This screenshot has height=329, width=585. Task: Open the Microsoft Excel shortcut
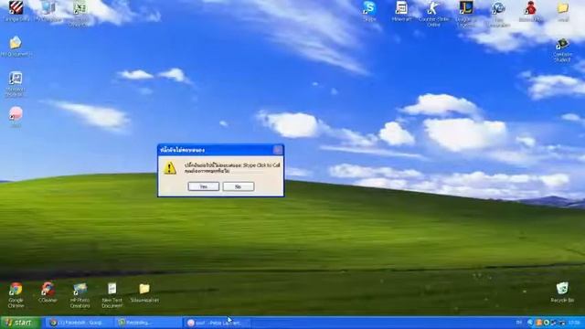80,14
